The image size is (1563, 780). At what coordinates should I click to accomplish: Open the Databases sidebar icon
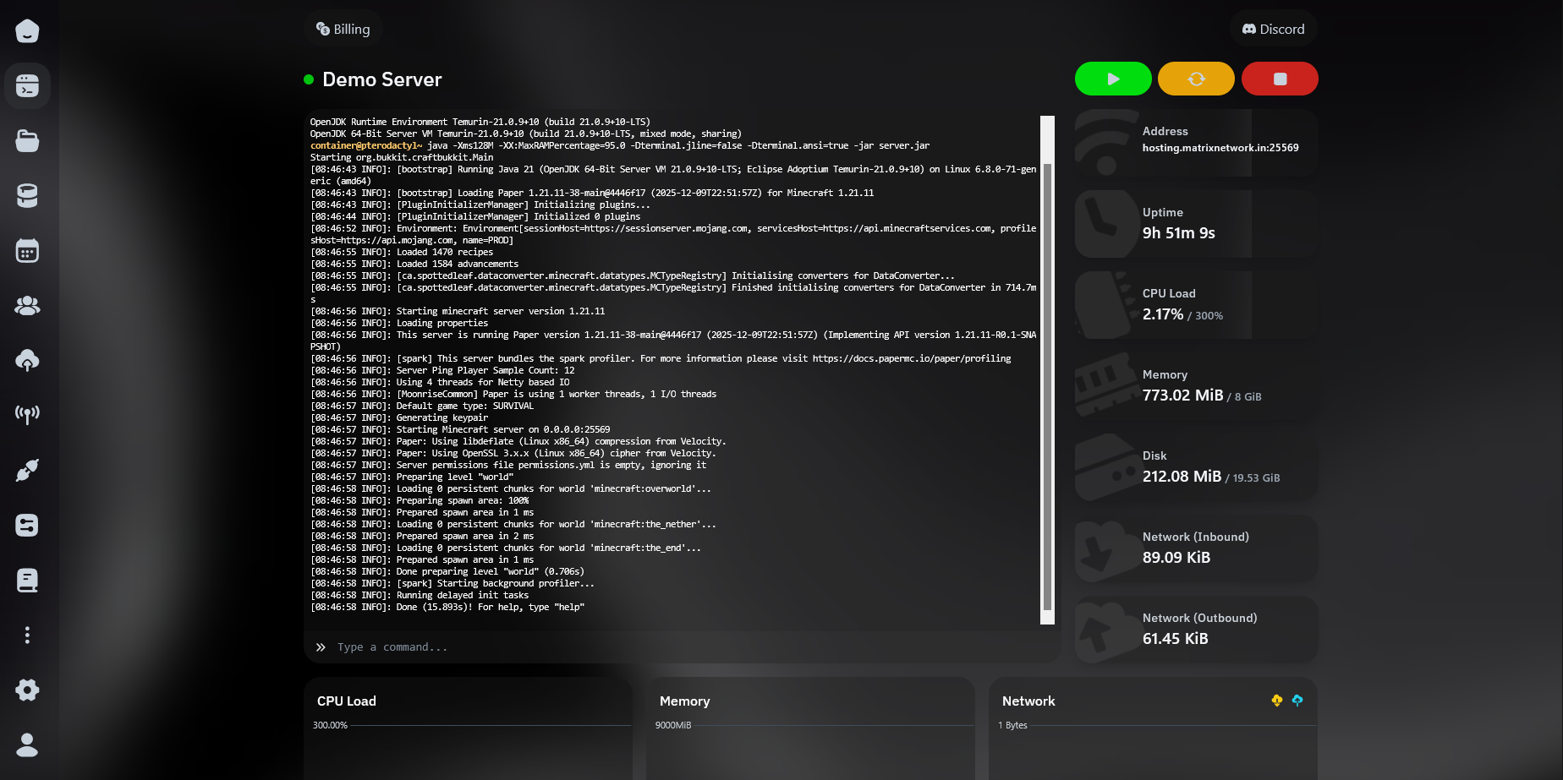27,195
